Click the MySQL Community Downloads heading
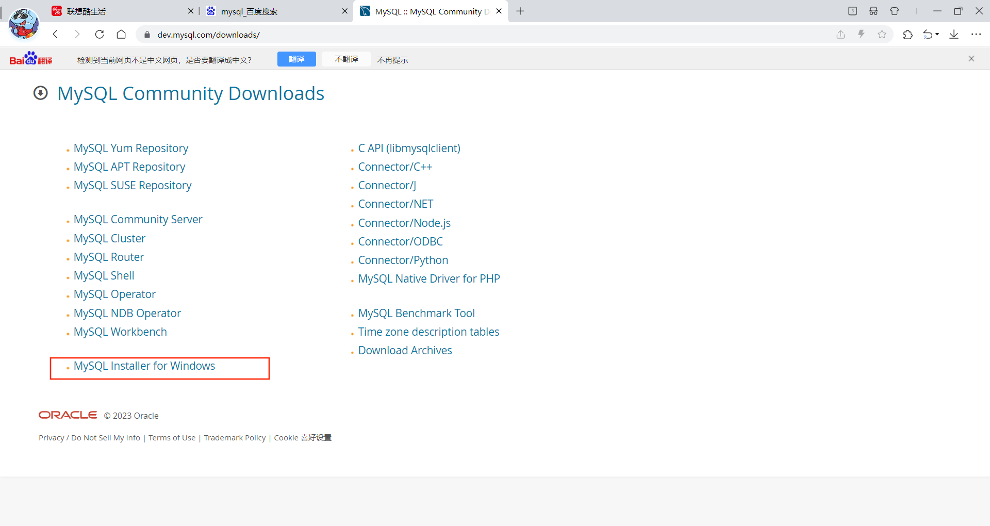The image size is (990, 526). (x=191, y=93)
